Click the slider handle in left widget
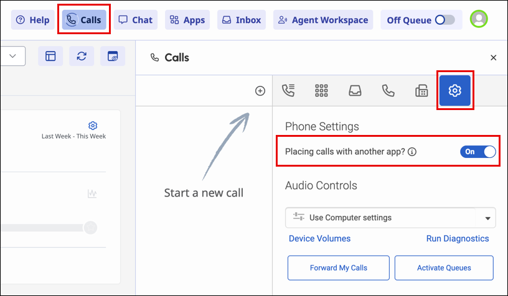 91,228
